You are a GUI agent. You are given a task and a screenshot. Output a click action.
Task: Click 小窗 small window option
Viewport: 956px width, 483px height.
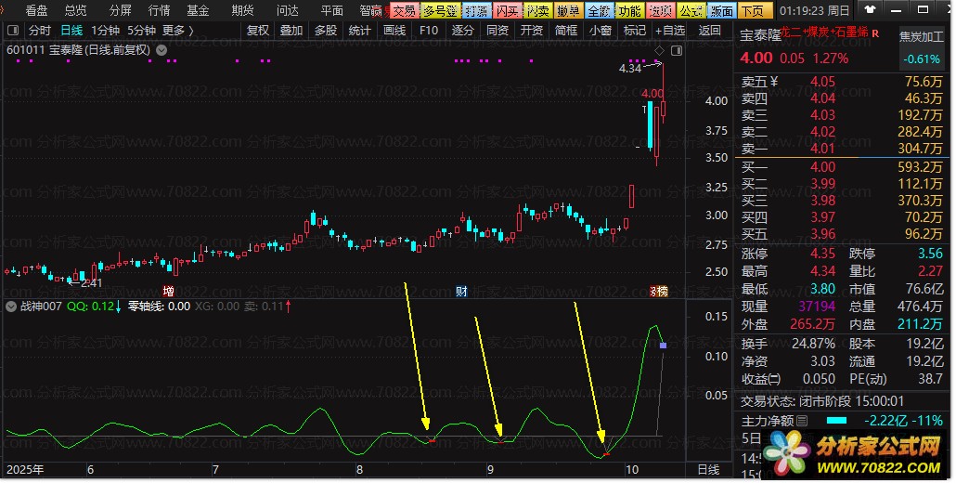pyautogui.click(x=601, y=30)
